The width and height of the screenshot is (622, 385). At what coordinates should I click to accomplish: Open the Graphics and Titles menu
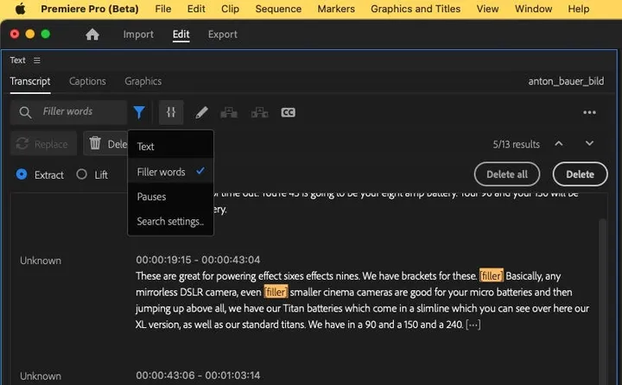pos(416,9)
